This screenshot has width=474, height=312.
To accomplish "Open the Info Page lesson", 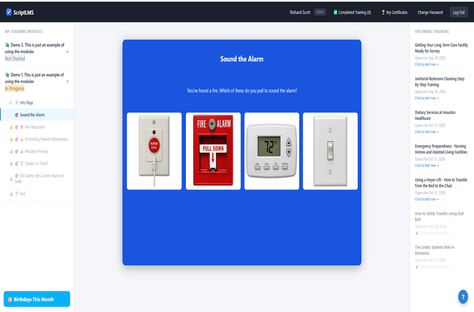I will 26,103.
